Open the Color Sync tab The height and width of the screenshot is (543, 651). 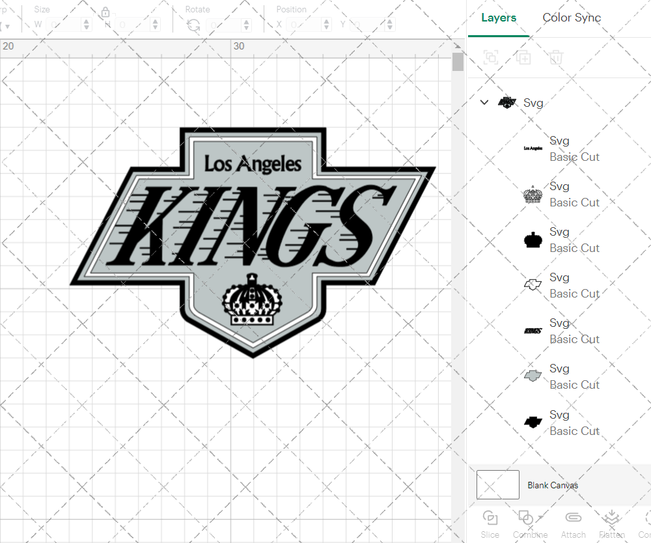tap(572, 18)
